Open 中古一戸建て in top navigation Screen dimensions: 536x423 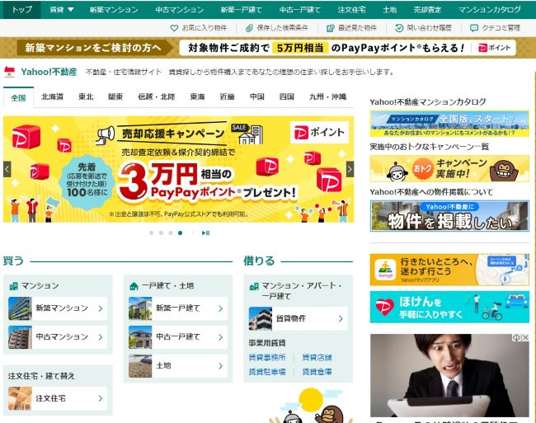click(300, 10)
